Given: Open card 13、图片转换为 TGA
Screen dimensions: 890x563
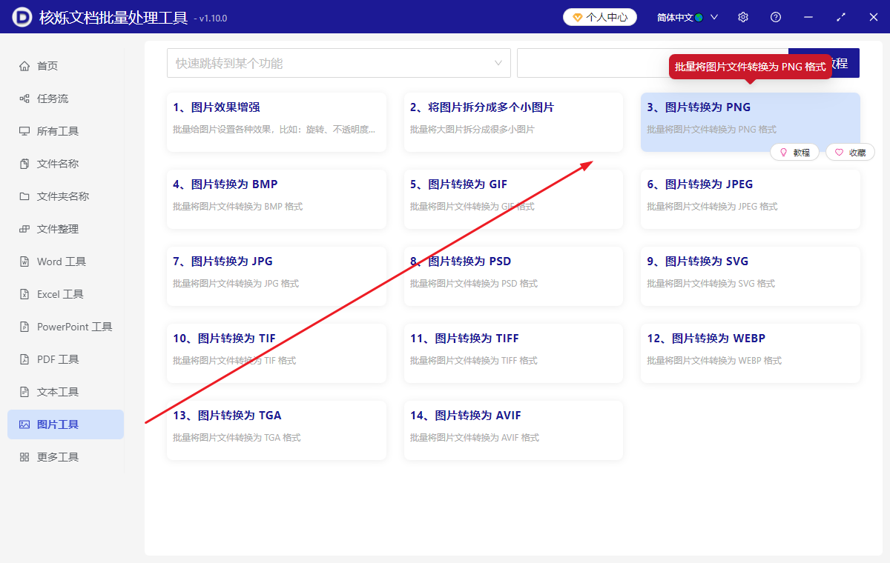Looking at the screenshot, I should point(277,430).
